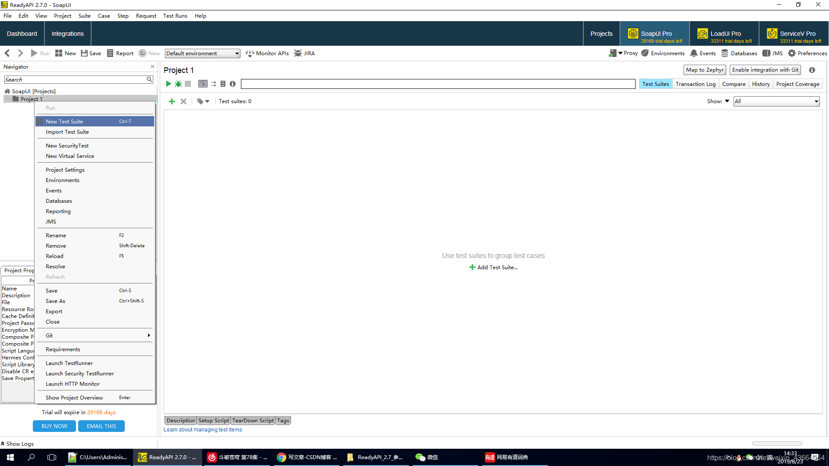The image size is (829, 466).
Task: Open the Show filter dropdown set to All
Action: coord(776,101)
